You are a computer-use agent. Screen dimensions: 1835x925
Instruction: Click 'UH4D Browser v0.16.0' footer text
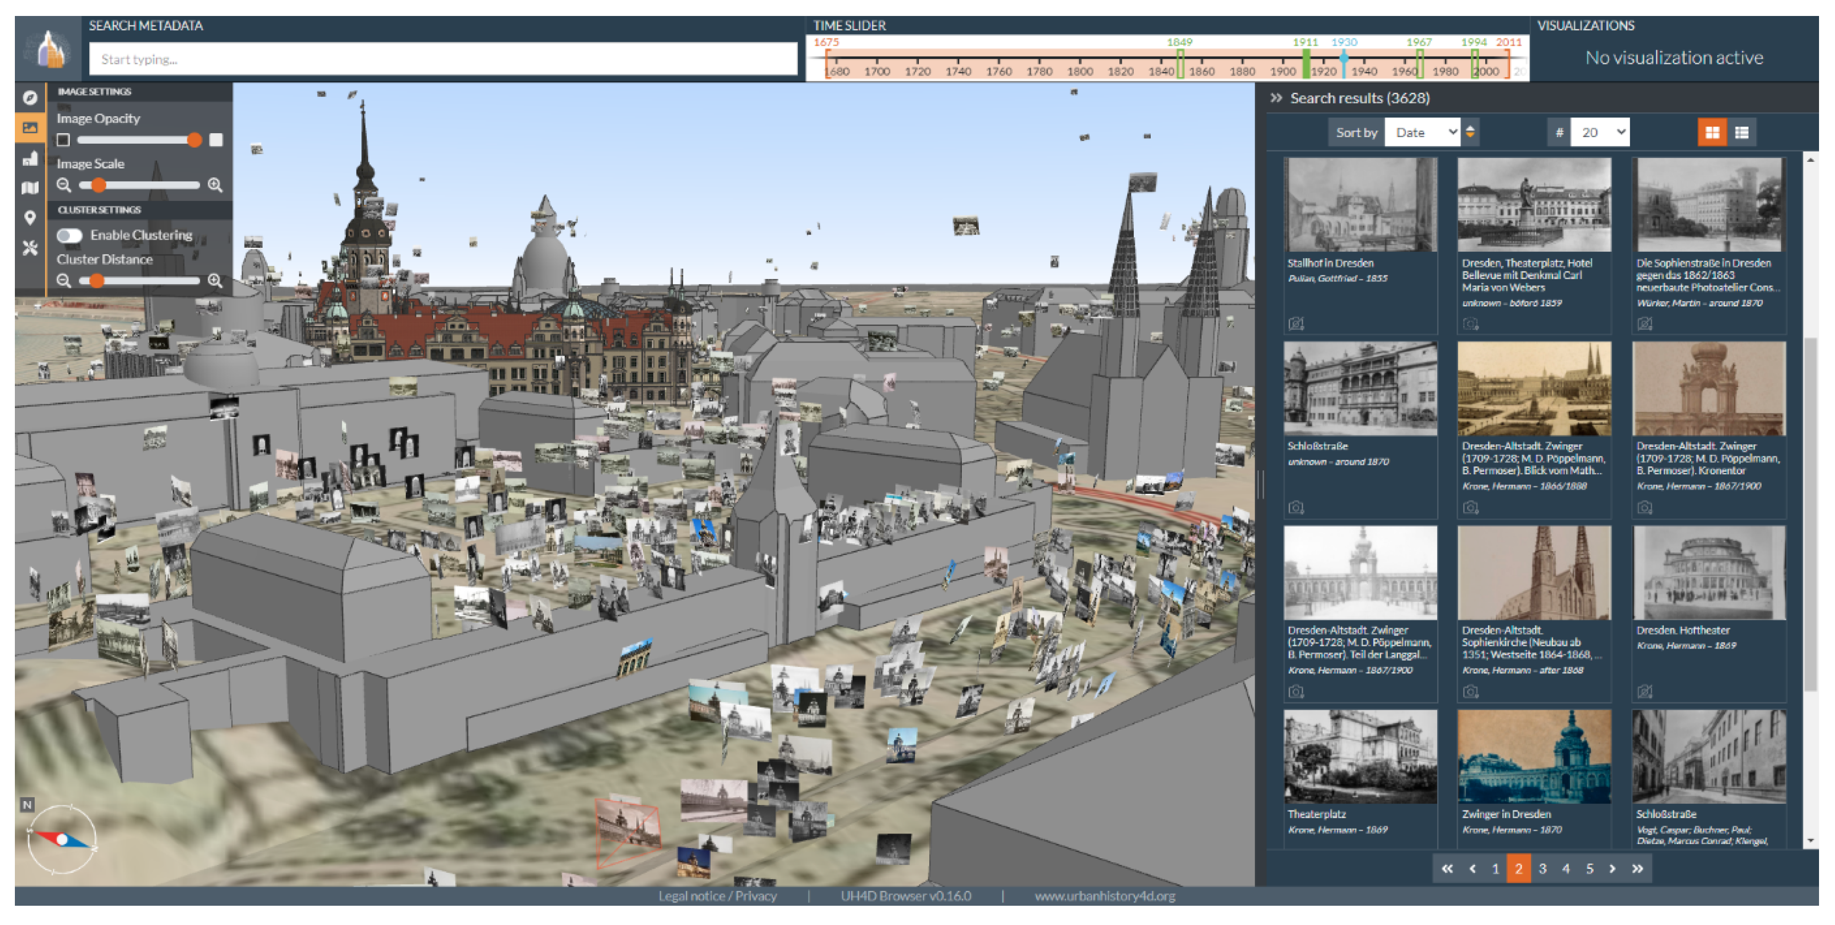coord(906,896)
